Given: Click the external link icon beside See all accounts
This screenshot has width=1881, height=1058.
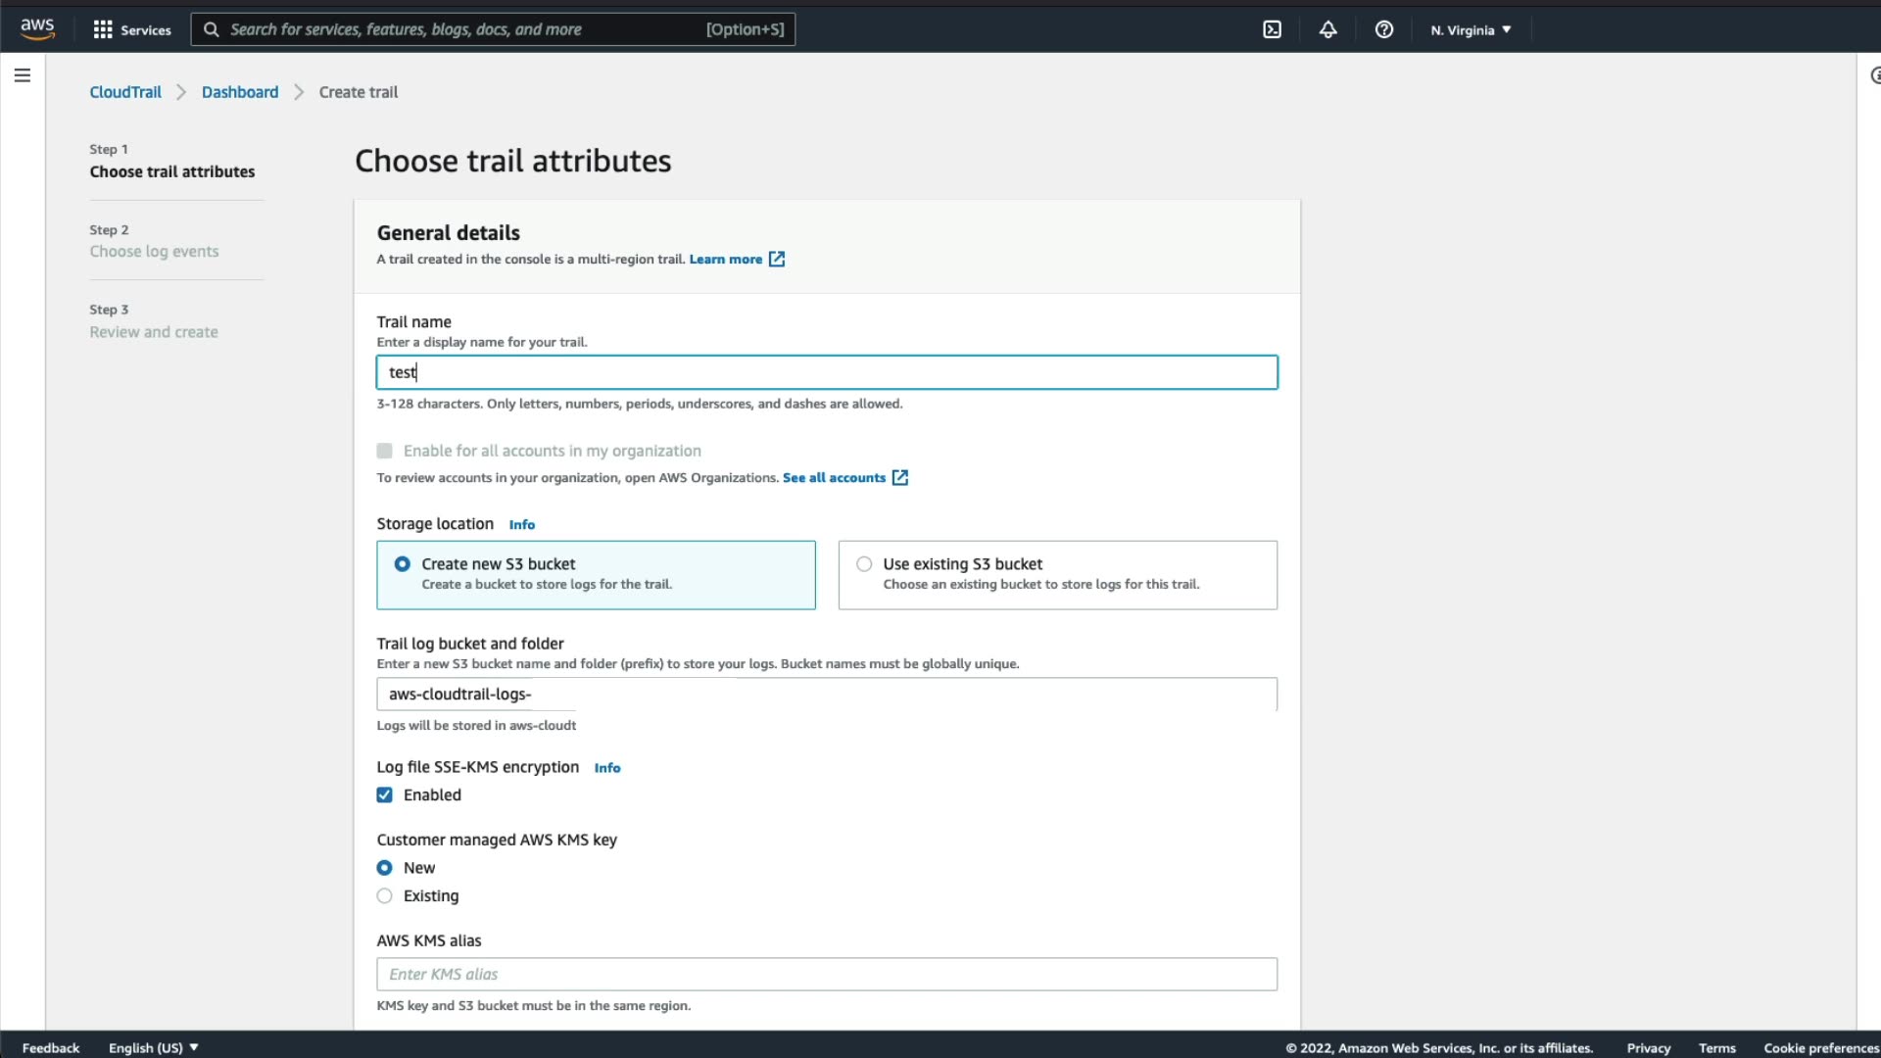Looking at the screenshot, I should [x=900, y=477].
